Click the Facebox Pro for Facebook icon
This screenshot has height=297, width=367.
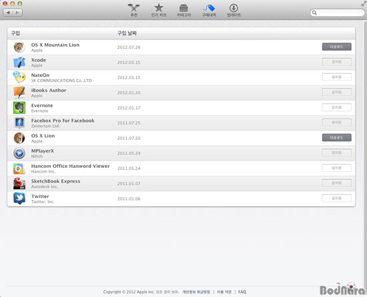coord(19,123)
